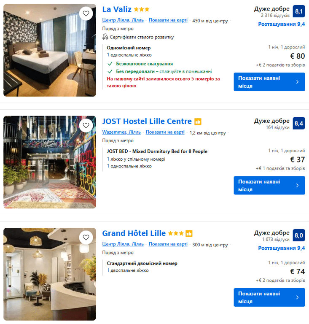Show availability for JOST Hostel Lille Centre
This screenshot has width=309, height=324.
point(269,185)
